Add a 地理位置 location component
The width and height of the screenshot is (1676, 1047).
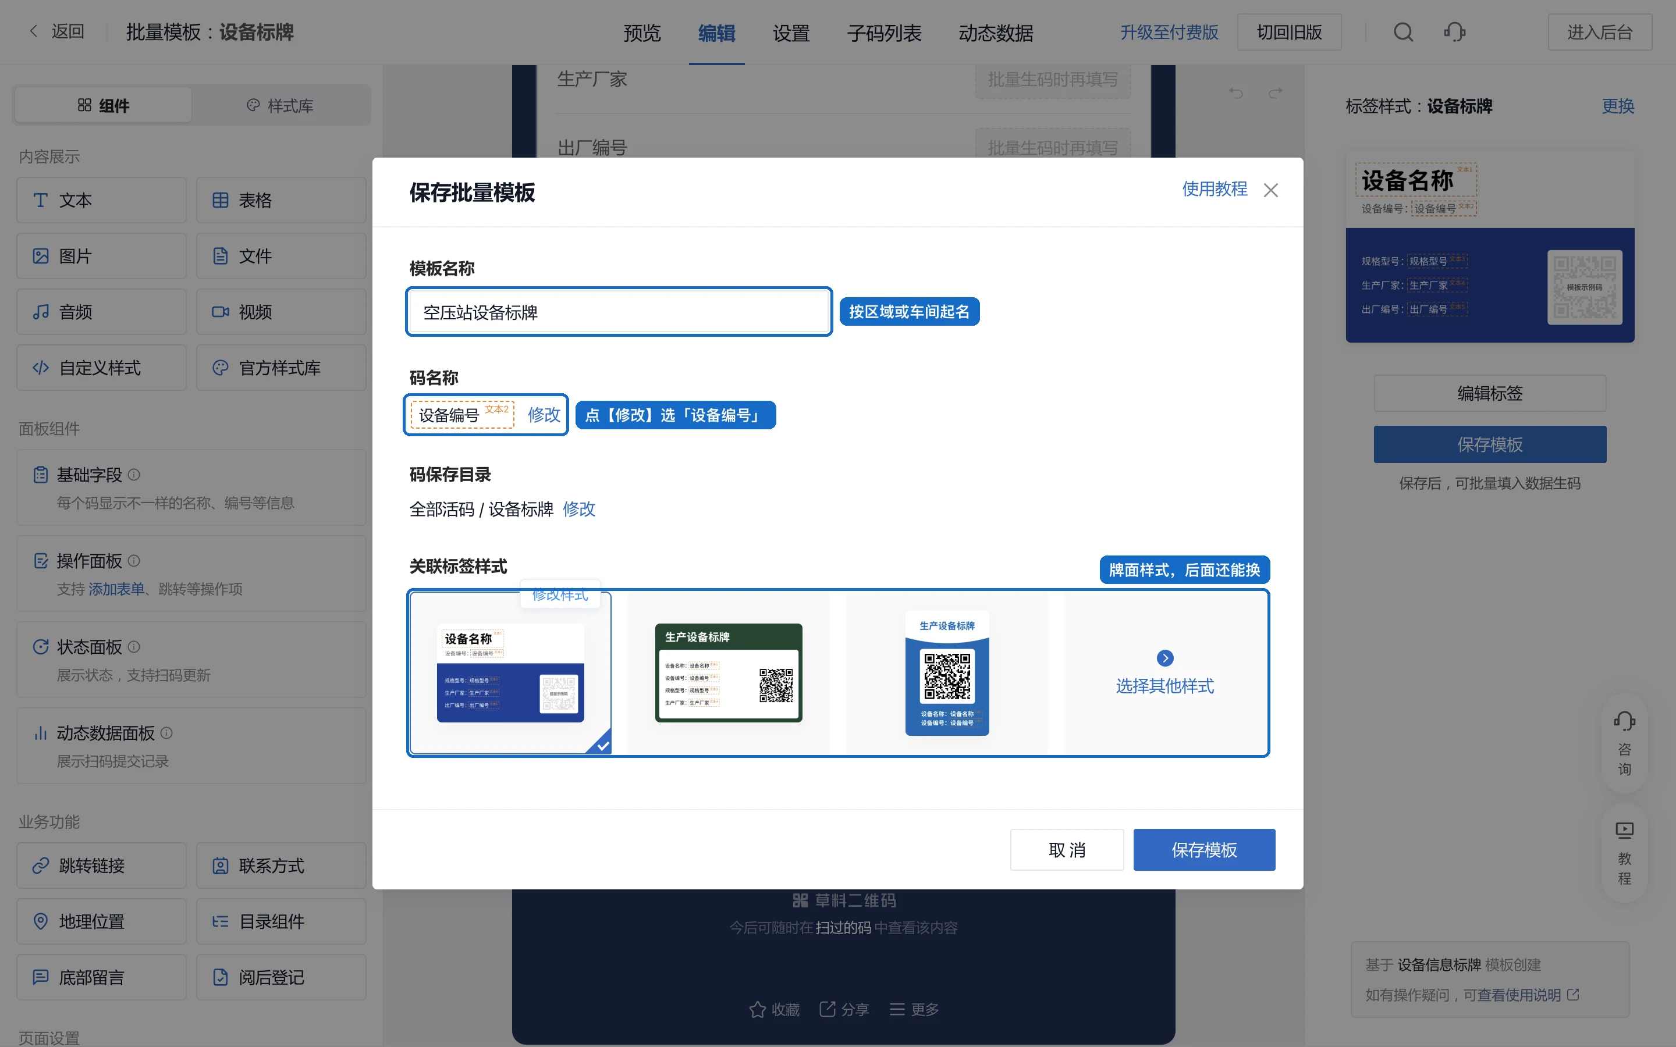click(102, 922)
